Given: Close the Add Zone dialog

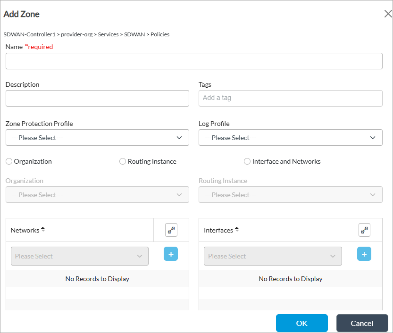Looking at the screenshot, I should coord(388,14).
